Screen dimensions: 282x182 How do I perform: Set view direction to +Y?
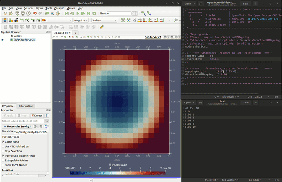pyautogui.click(x=151, y=20)
